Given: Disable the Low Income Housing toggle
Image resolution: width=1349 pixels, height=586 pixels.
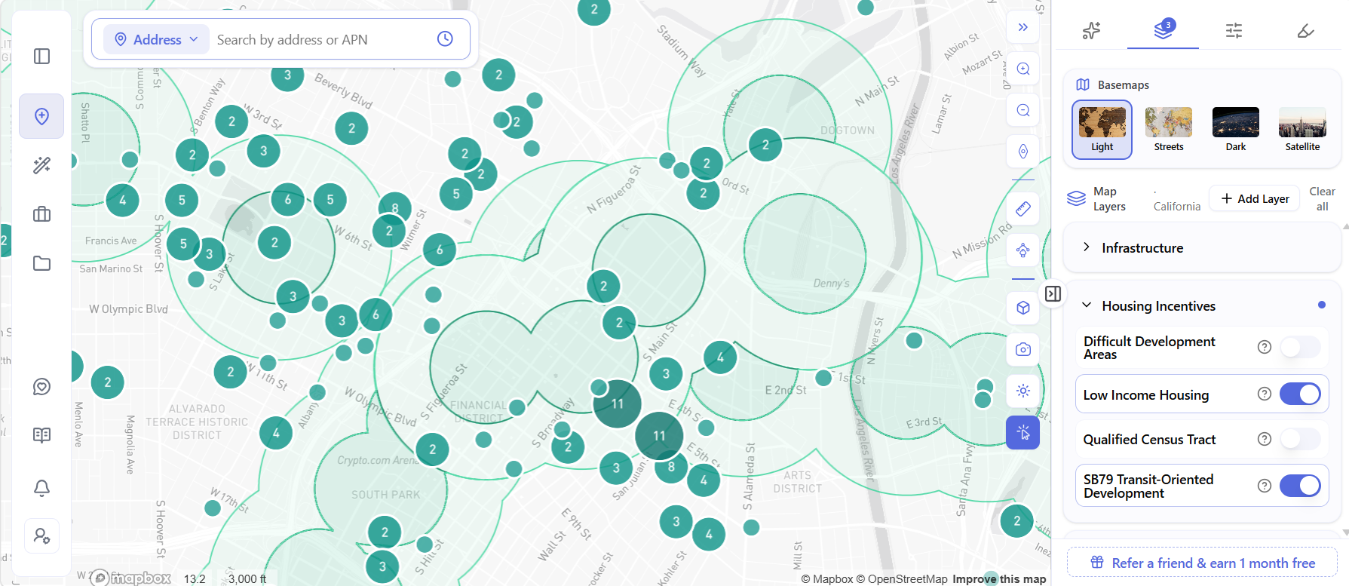Looking at the screenshot, I should (x=1300, y=394).
